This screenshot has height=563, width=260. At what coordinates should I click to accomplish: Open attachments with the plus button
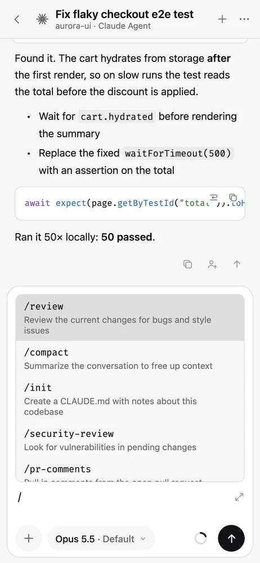pos(29,539)
